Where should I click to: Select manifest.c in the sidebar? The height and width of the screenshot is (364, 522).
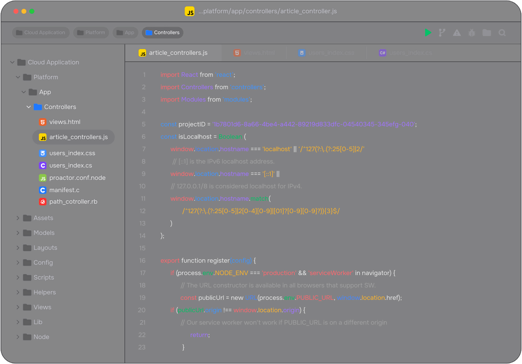pyautogui.click(x=64, y=190)
